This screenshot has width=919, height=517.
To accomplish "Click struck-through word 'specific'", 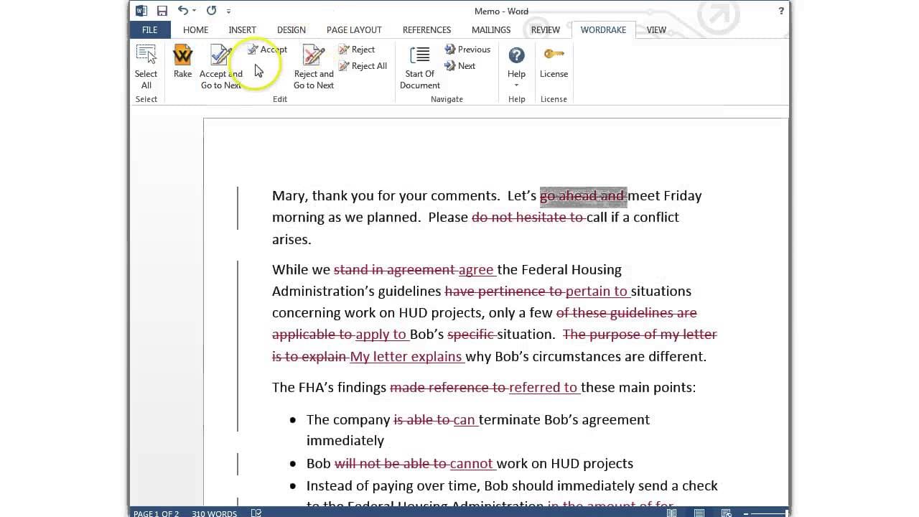I will (x=471, y=335).
